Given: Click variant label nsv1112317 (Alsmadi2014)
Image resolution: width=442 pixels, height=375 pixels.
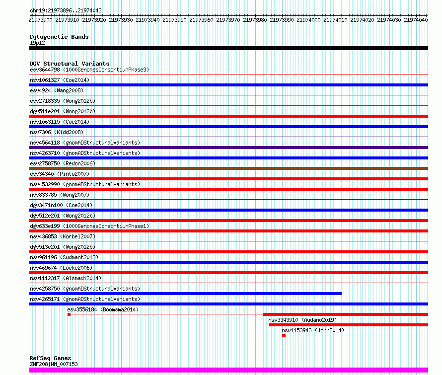Looking at the screenshot, I should click(x=66, y=278).
